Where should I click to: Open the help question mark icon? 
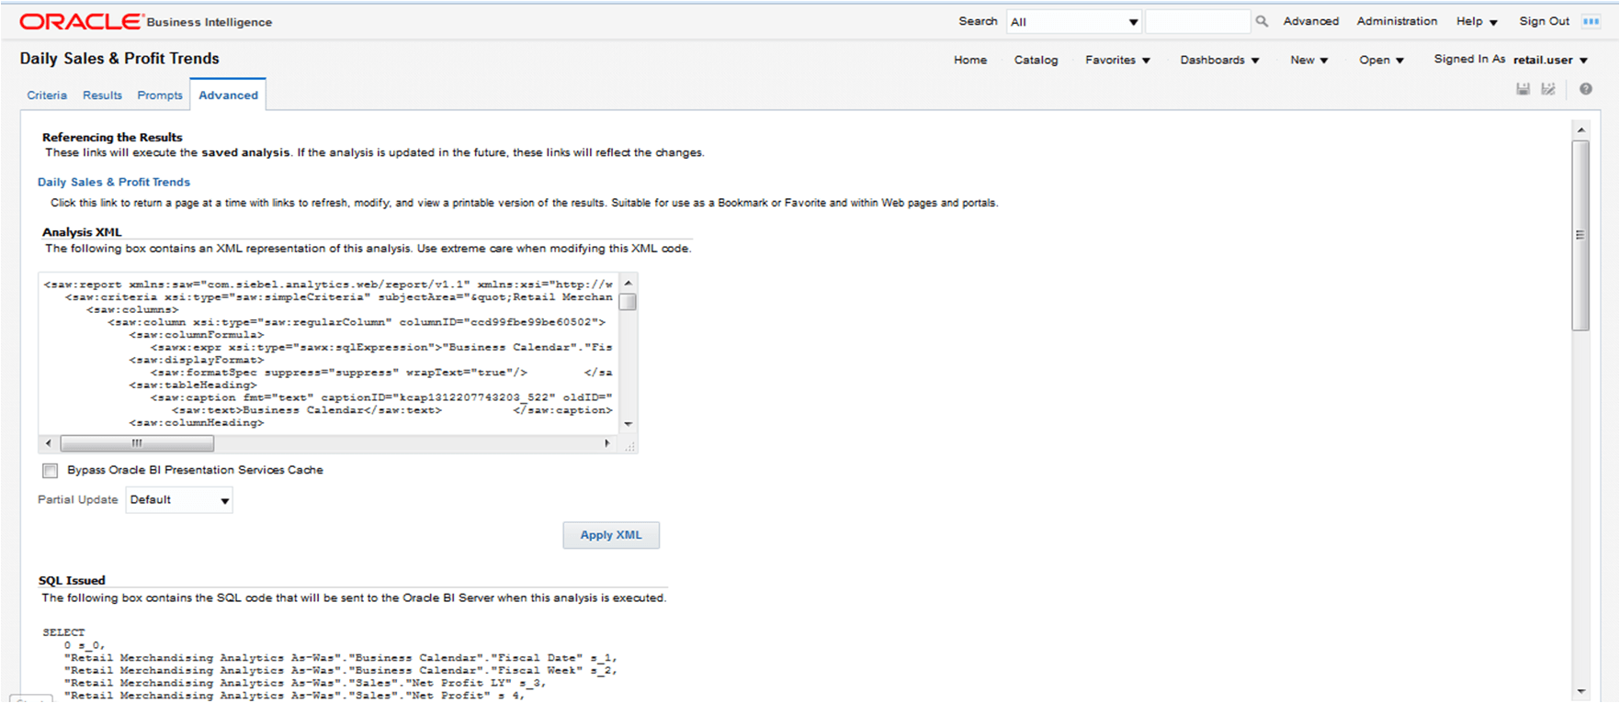[1585, 89]
